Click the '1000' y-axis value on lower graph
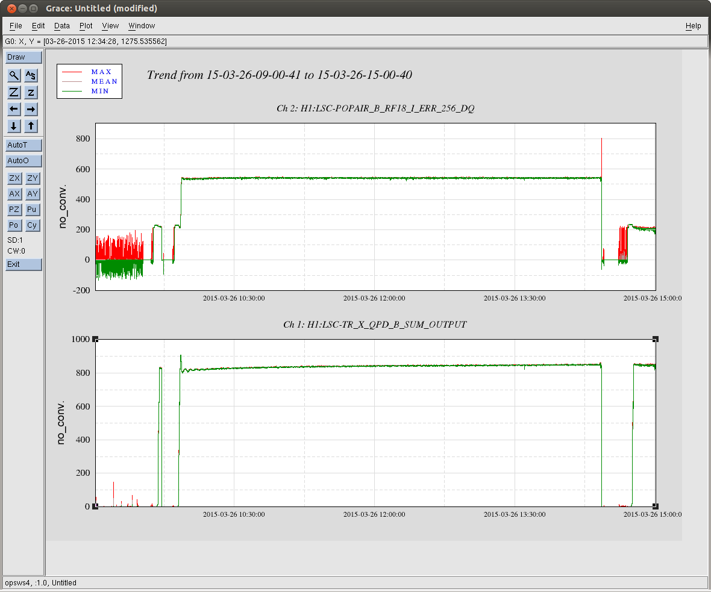 81,339
